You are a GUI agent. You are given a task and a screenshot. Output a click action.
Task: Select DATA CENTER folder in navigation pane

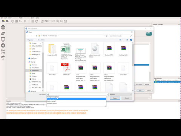point(36,52)
